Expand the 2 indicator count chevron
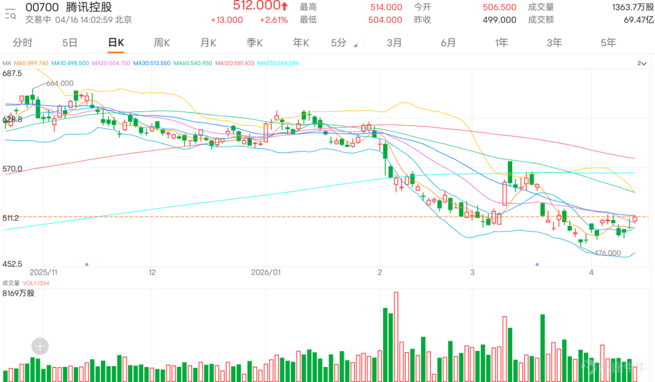Viewport: 655px width, 382px height. point(641,63)
